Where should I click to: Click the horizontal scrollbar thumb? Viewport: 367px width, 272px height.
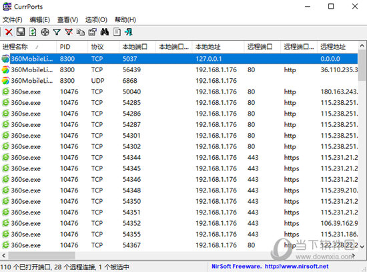(41, 255)
